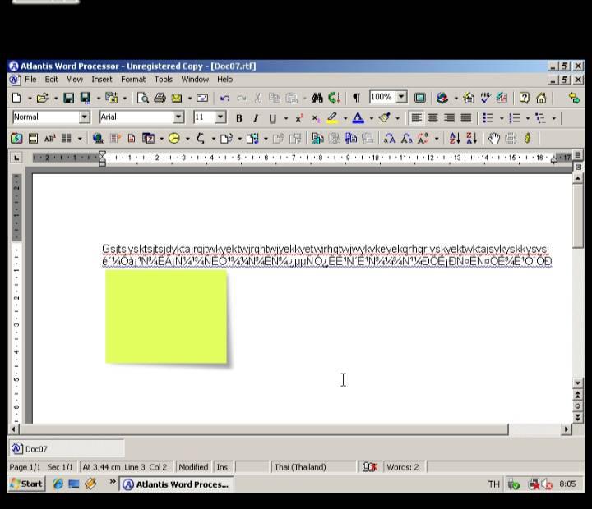Image resolution: width=592 pixels, height=509 pixels.
Task: Click the vertical scrollbar down arrow
Action: coord(578,383)
